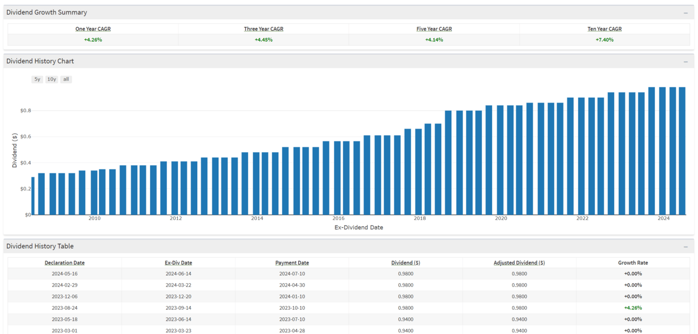Image resolution: width=698 pixels, height=334 pixels.
Task: Sort table by Ex-Div Date column
Action: [178, 263]
